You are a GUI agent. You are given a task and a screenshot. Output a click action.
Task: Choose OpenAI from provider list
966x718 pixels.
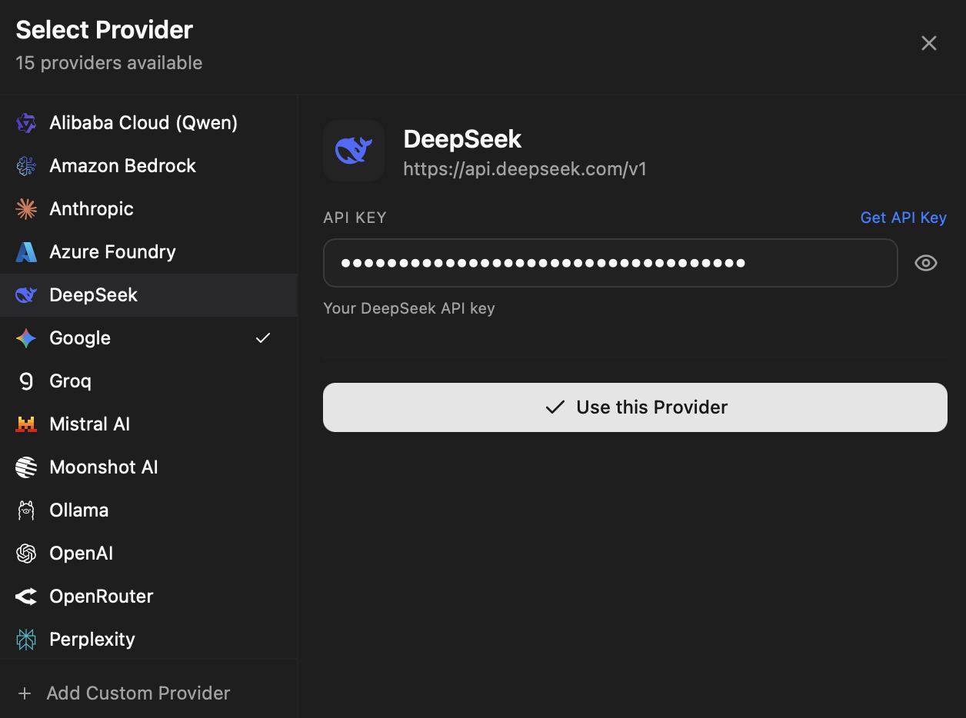click(148, 553)
